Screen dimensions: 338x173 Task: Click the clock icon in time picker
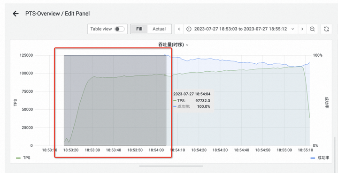(189, 29)
